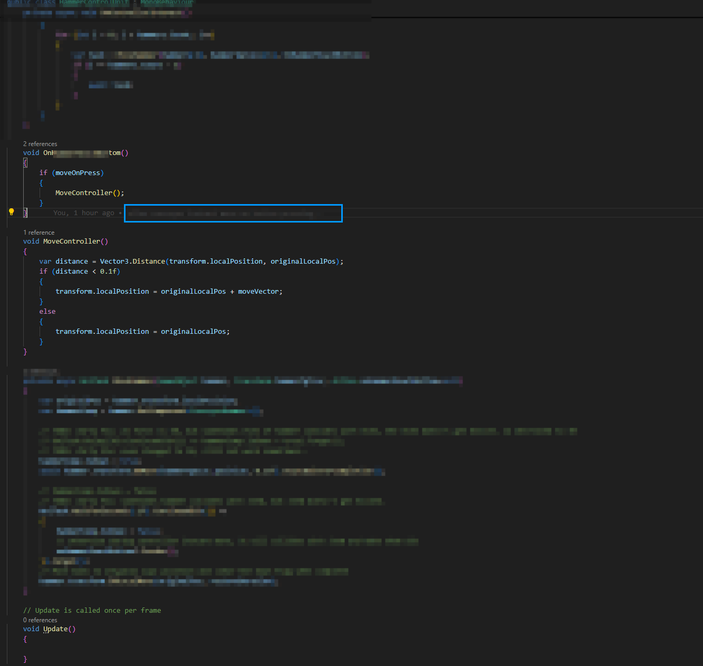Click the else keyword
The height and width of the screenshot is (666, 703).
47,312
